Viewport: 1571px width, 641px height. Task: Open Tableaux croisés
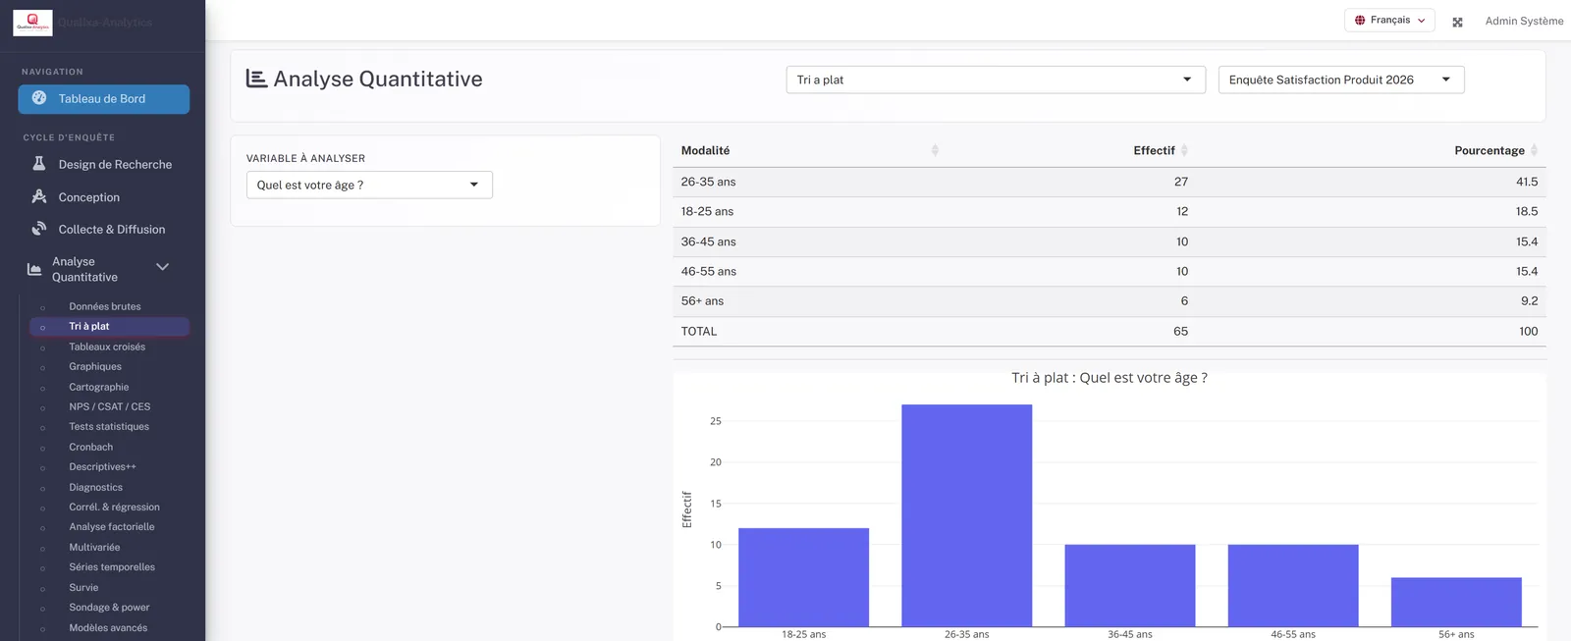(x=107, y=347)
